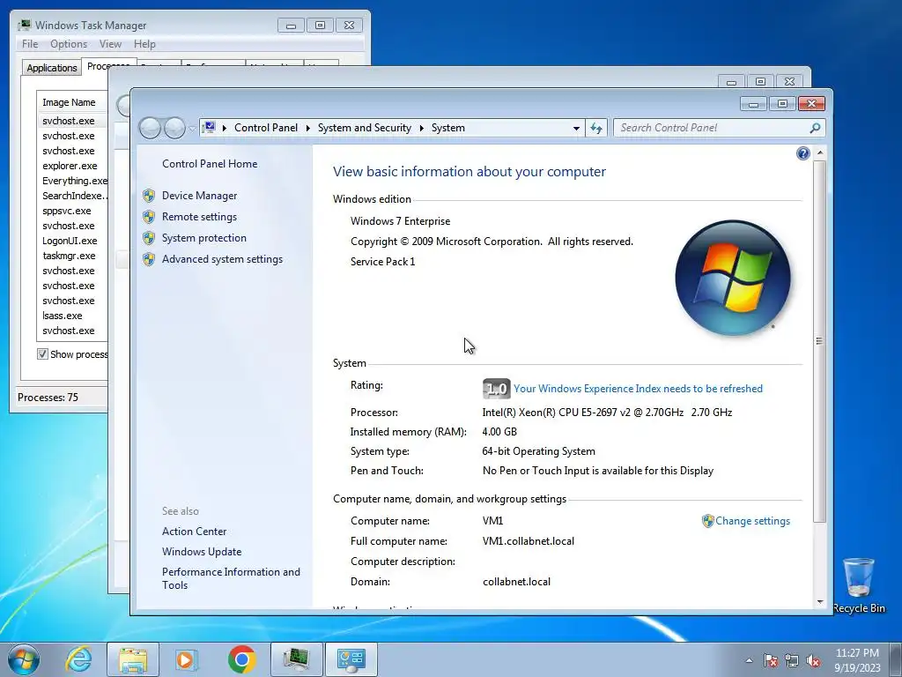Select Processes tab in Task Manager
The width and height of the screenshot is (902, 677).
(108, 66)
